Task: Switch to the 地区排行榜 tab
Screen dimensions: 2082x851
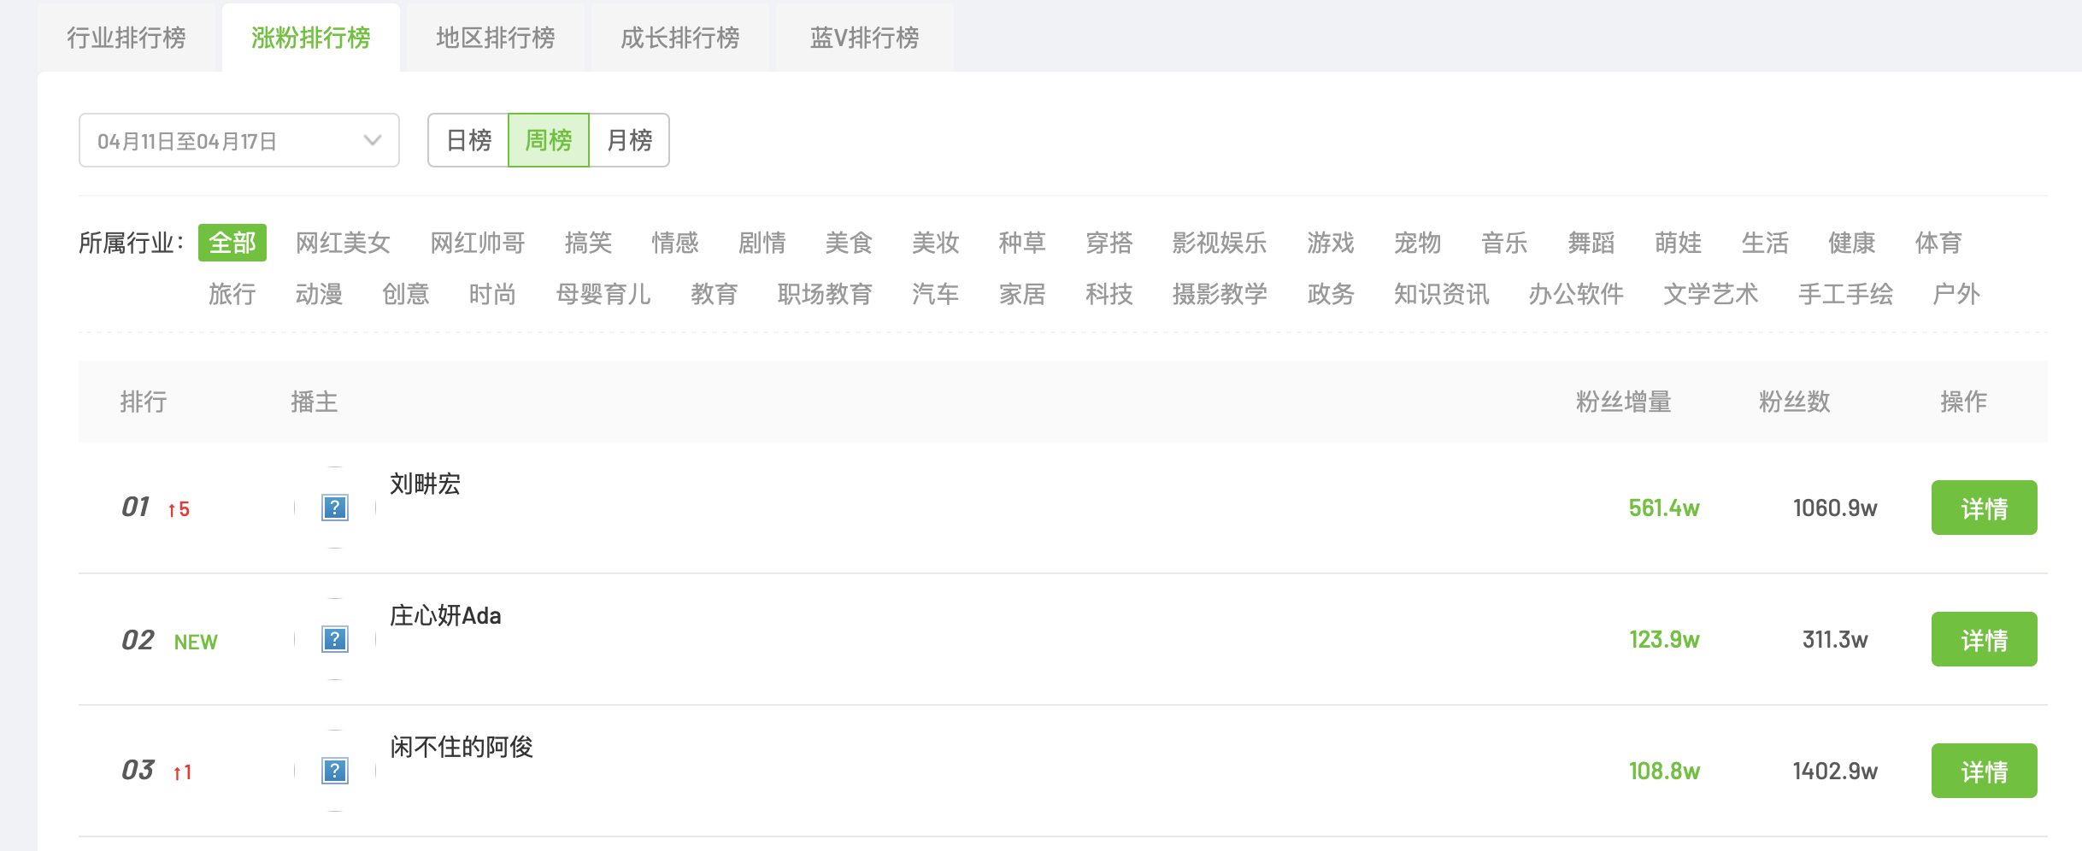Action: coord(496,38)
